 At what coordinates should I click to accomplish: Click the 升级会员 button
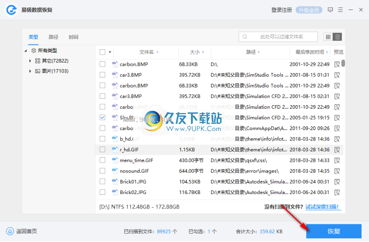[x=309, y=10]
